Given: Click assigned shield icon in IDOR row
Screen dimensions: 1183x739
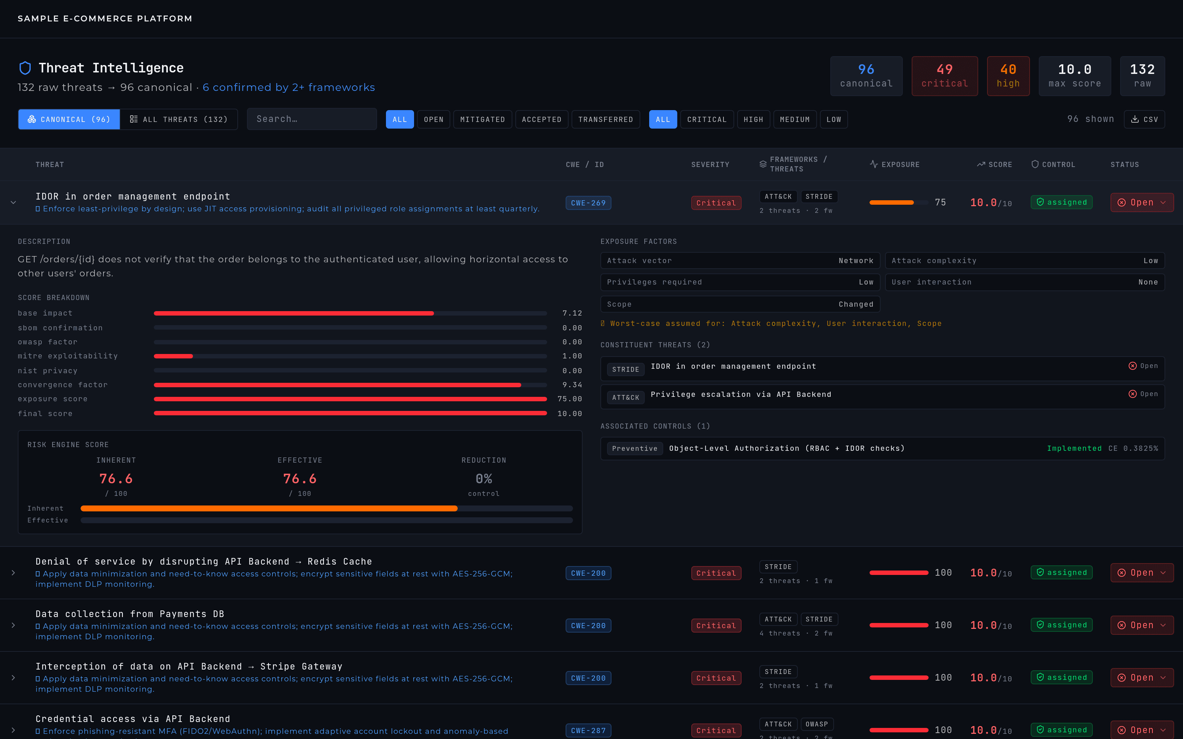Looking at the screenshot, I should tap(1040, 202).
